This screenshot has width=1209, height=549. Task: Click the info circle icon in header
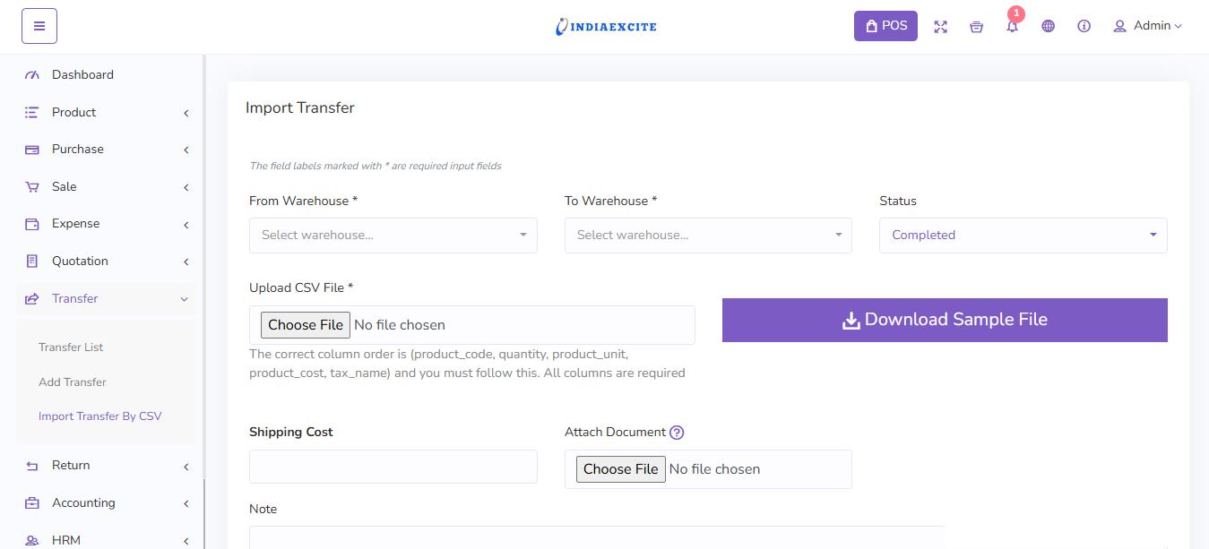pyautogui.click(x=1084, y=26)
